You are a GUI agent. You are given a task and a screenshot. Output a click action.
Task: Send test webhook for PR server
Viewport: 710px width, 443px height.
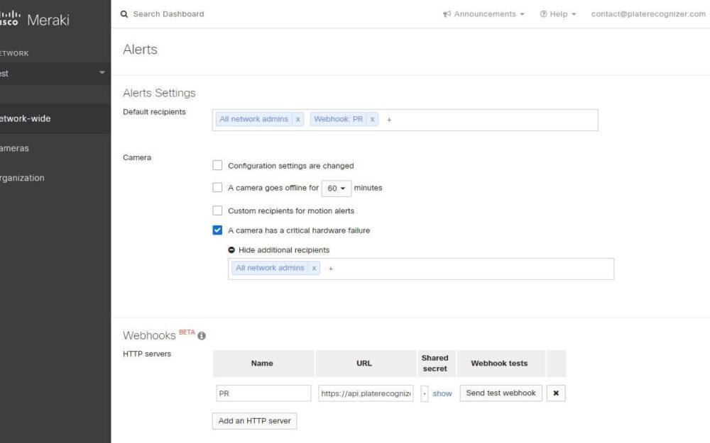[501, 393]
